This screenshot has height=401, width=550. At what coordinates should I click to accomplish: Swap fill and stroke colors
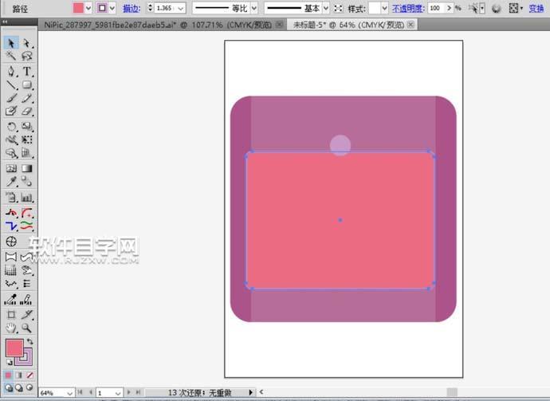(x=29, y=341)
